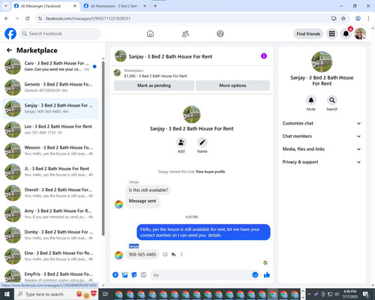Open View buyer profile link

tap(210, 172)
